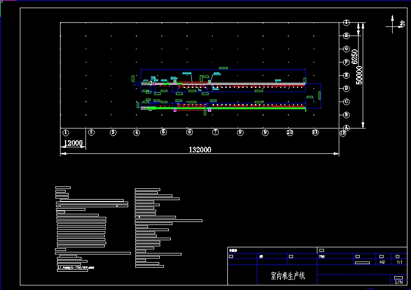This screenshot has height=290, width=411.
Task: Click the 50000 vertical dimension text
Action: [359, 75]
